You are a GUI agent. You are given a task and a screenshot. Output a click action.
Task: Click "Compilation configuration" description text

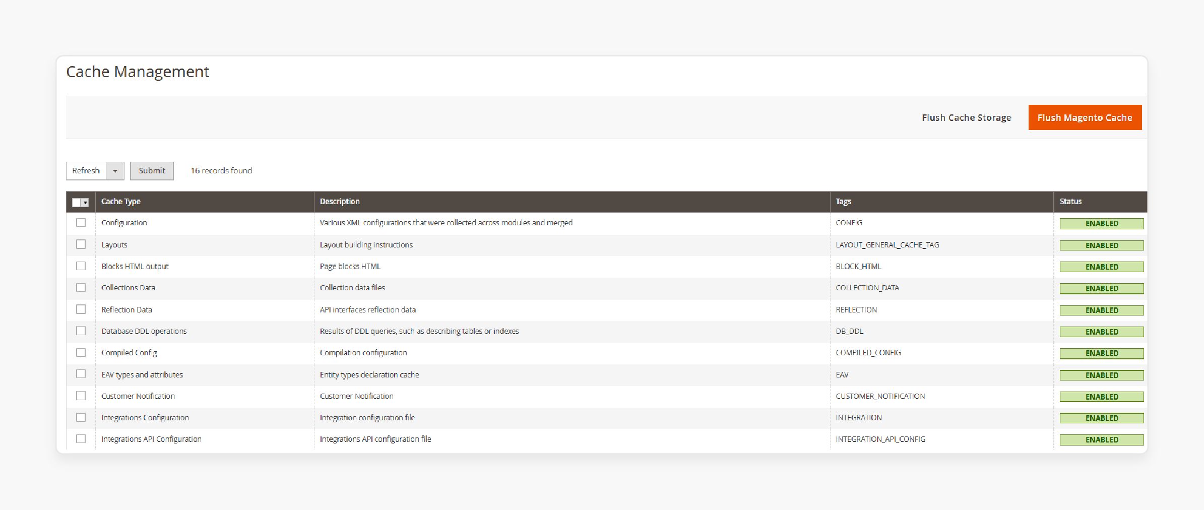coord(363,353)
